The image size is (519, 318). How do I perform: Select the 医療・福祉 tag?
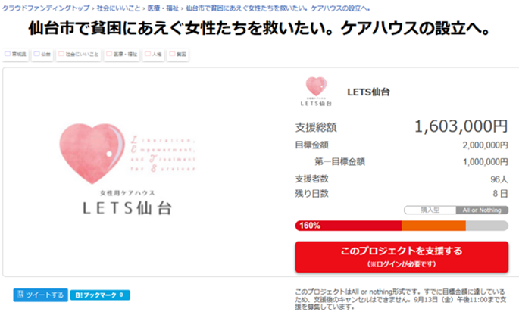[122, 55]
